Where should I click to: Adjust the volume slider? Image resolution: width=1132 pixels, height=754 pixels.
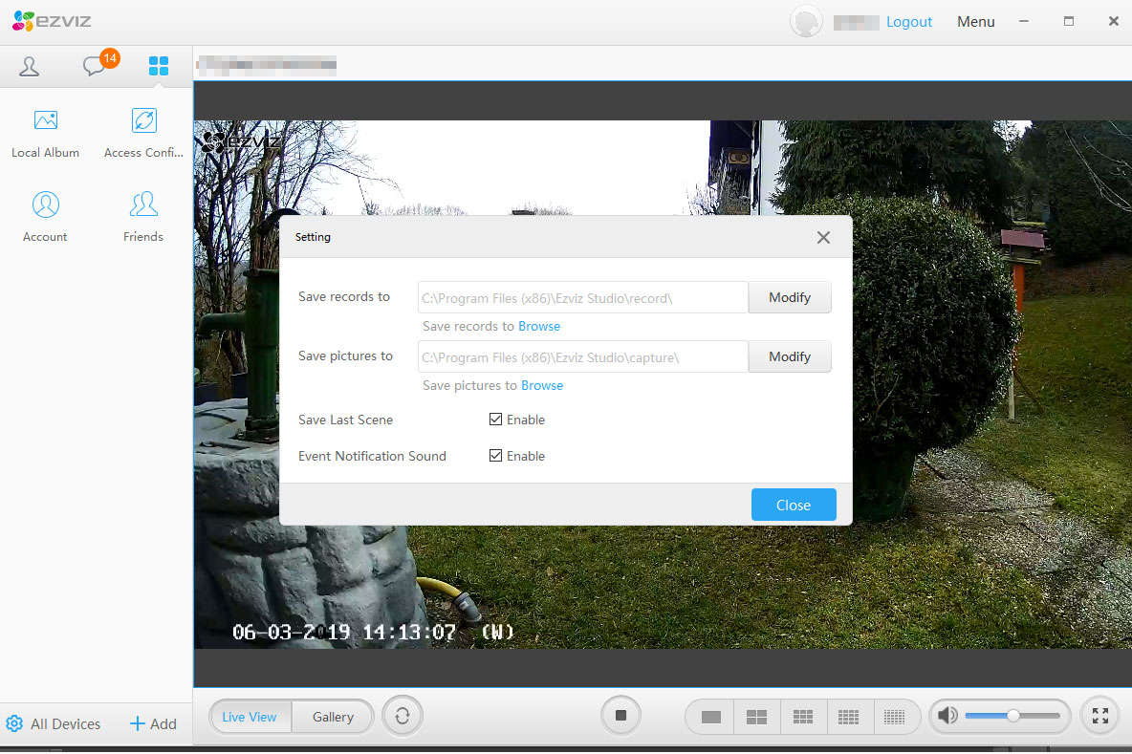tap(1012, 716)
